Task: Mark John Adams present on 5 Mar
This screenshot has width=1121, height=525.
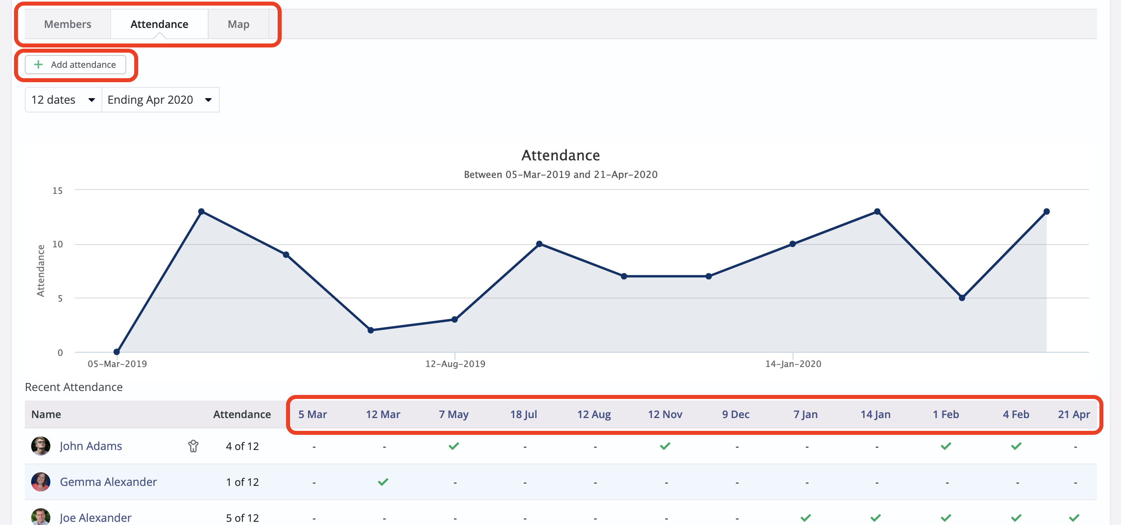Action: pyautogui.click(x=314, y=446)
